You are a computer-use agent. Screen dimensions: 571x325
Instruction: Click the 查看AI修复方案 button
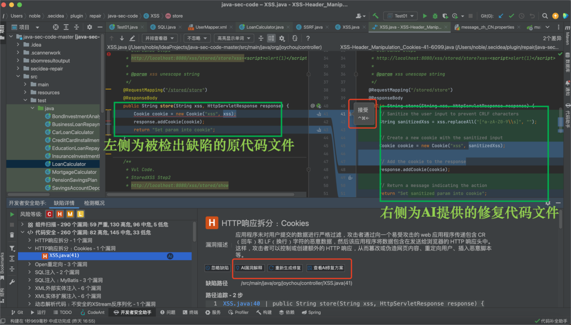coord(326,268)
